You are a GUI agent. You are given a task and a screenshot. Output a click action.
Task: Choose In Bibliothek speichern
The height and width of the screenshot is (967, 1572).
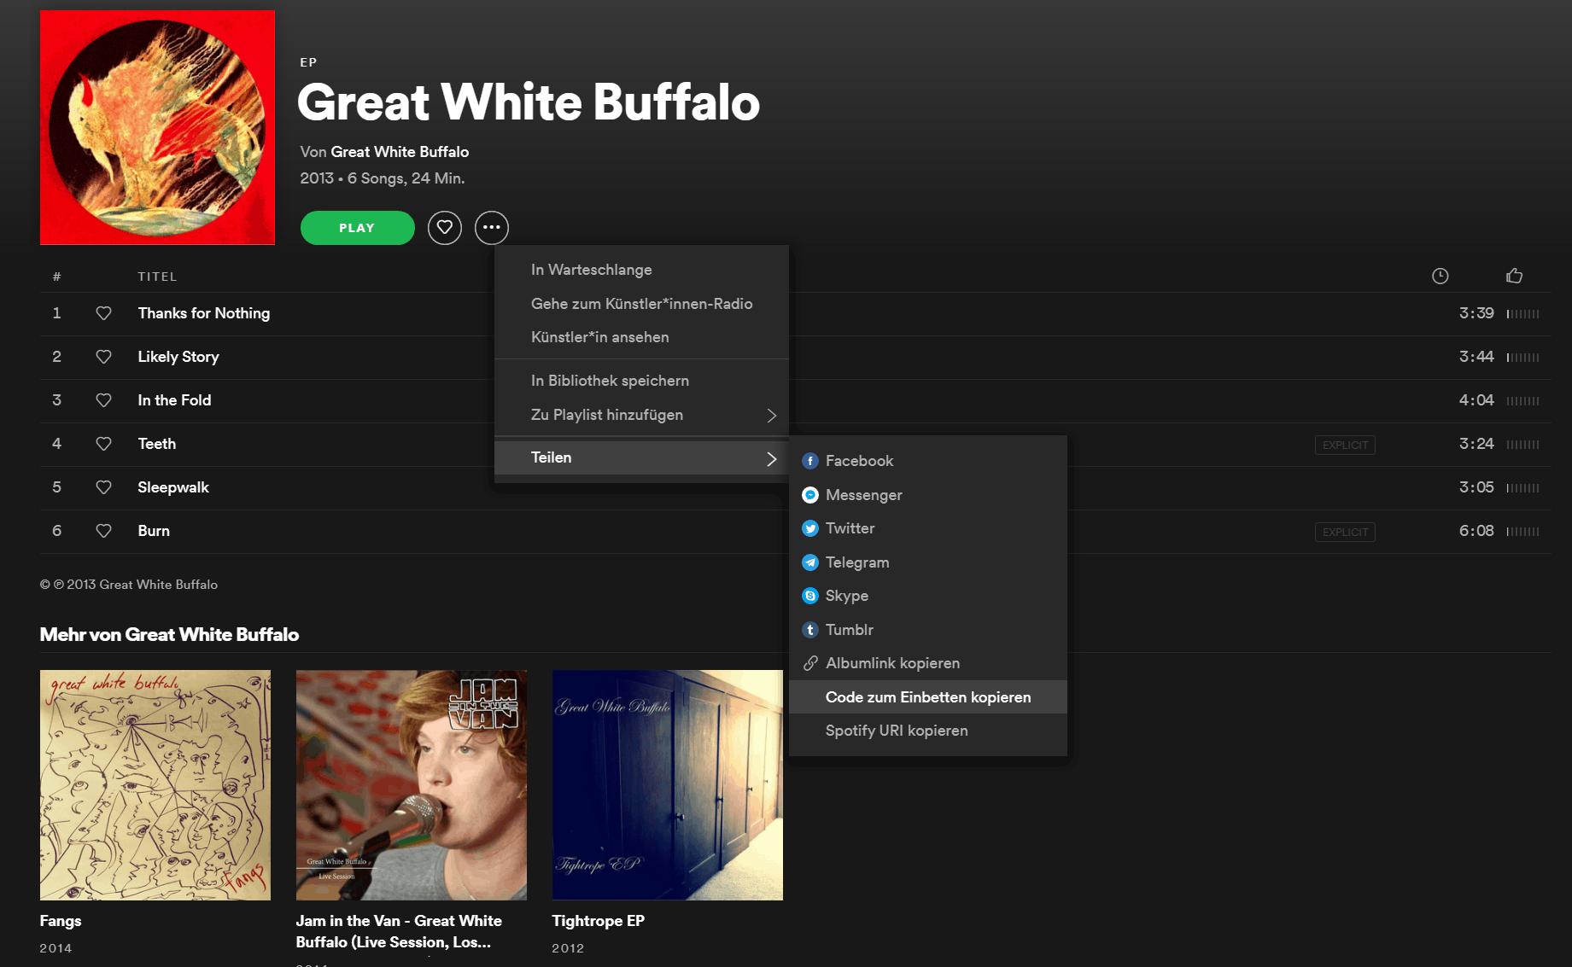coord(641,381)
